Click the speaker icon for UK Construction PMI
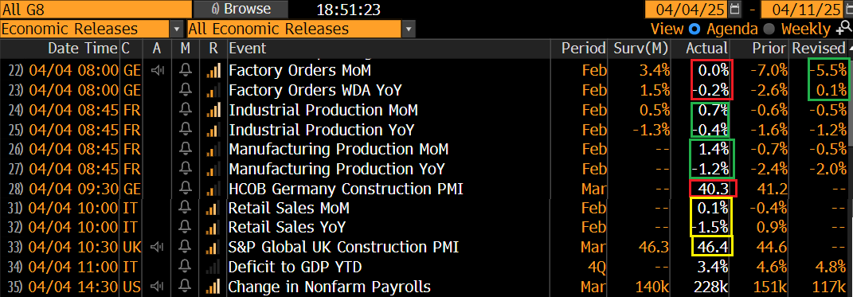Viewport: 853px width, 297px height. (157, 248)
